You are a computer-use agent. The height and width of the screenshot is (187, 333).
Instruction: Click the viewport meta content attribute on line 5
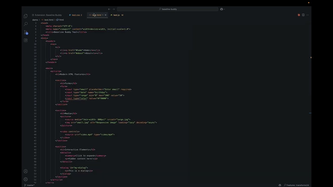click(101, 29)
